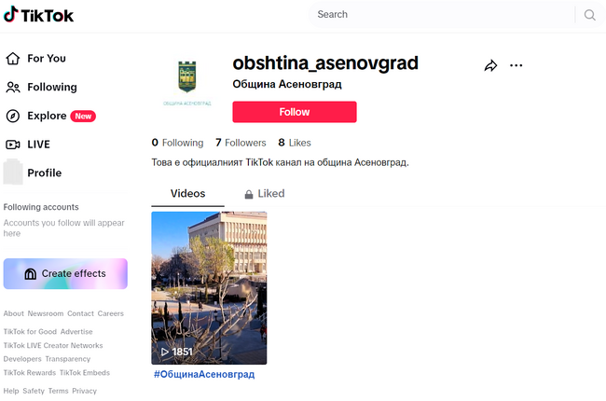
Task: Go to the LIVE section
Action: (x=28, y=145)
